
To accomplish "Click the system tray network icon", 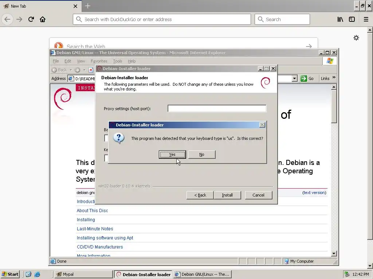I will pyautogui.click(x=347, y=274).
